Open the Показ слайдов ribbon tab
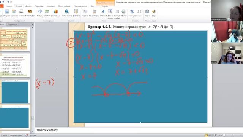 coord(64,6)
